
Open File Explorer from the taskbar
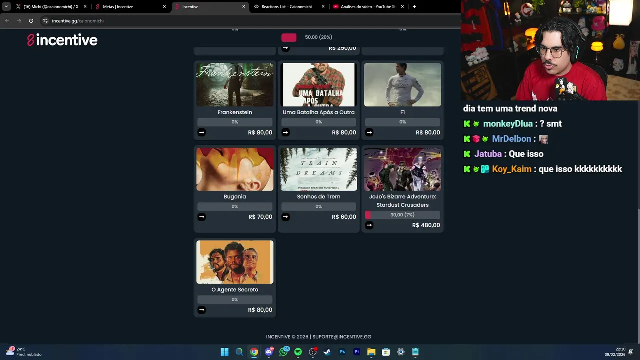(x=371, y=352)
